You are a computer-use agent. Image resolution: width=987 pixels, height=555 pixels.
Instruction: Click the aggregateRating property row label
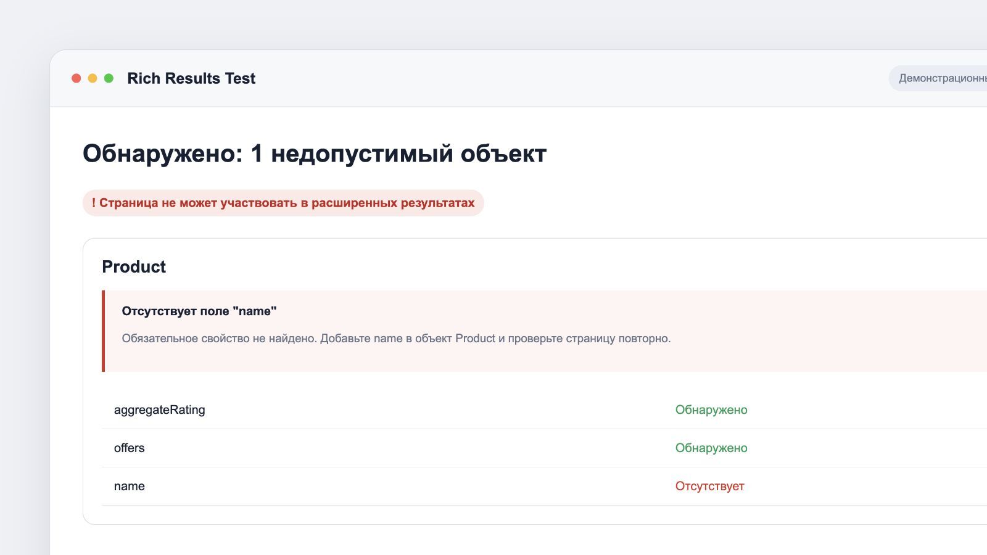point(159,409)
